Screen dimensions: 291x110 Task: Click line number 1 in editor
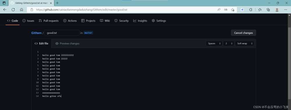38,52
